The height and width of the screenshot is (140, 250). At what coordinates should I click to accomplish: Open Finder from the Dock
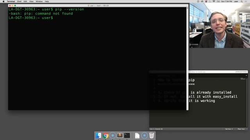point(98,136)
